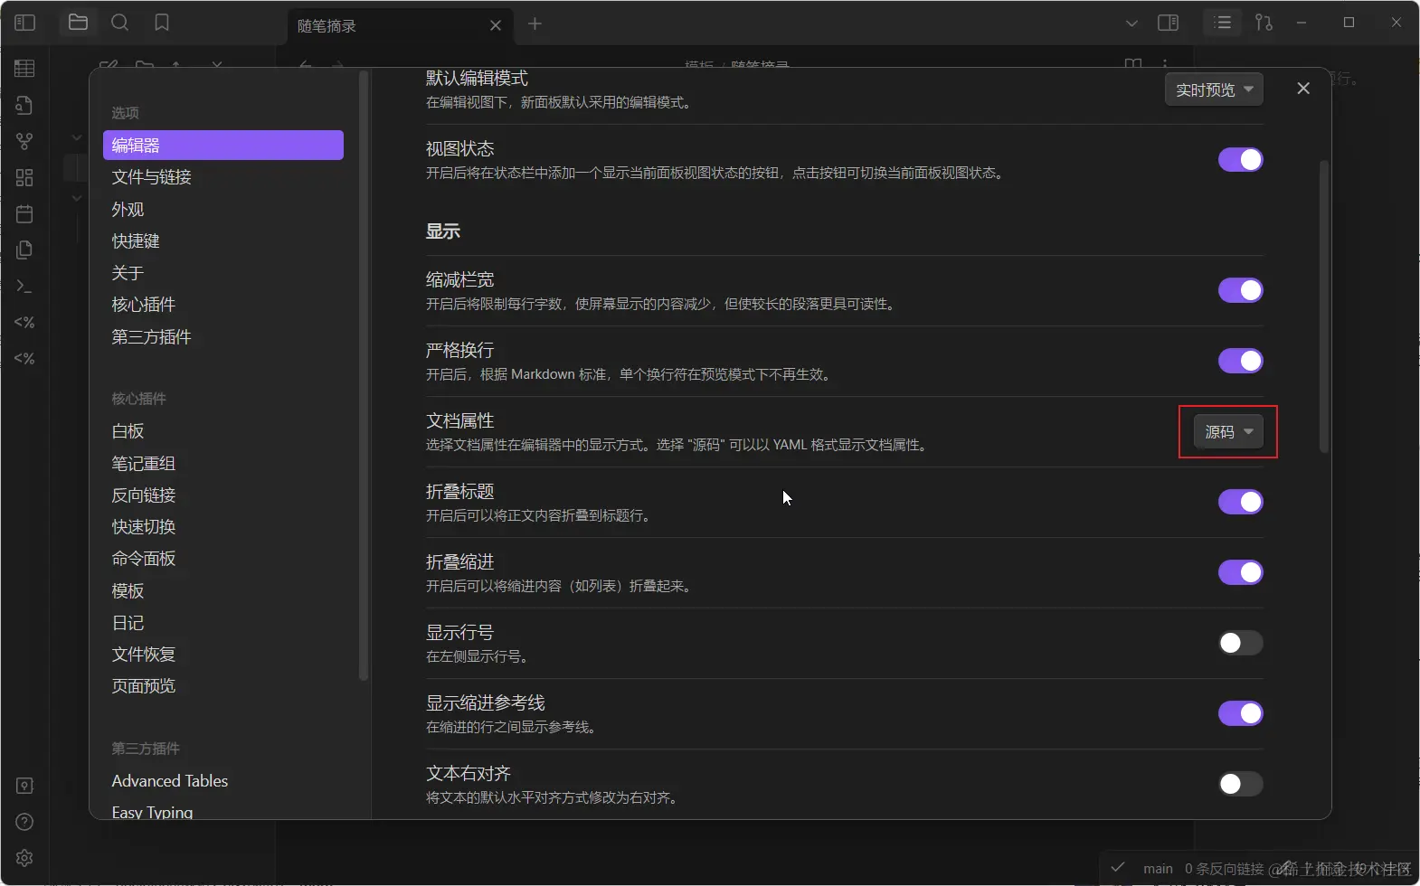Open the file explorer folder icon
This screenshot has height=886, width=1420.
point(78,23)
